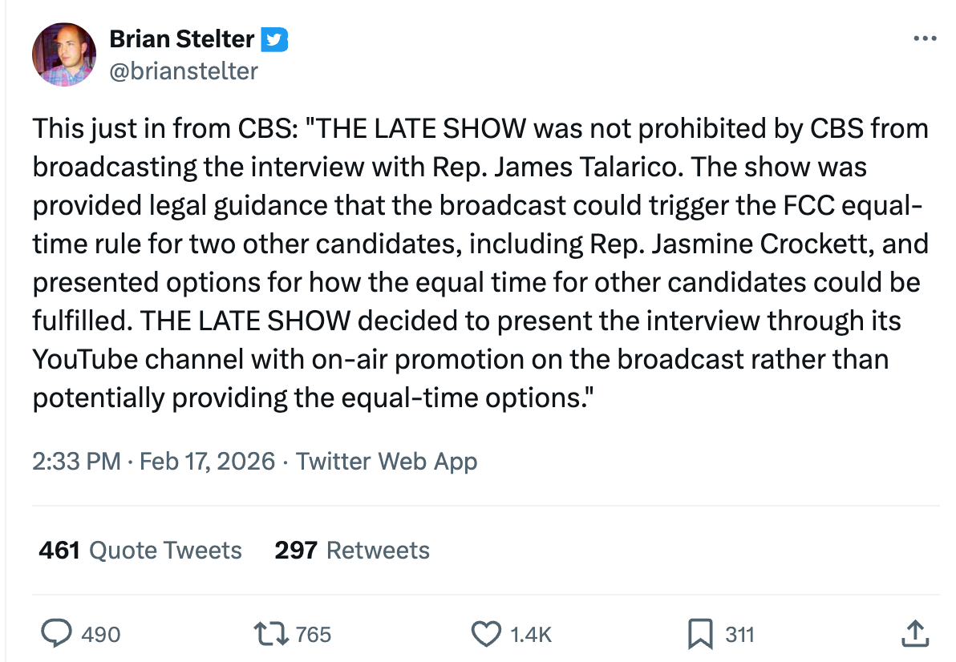Click the blue verified badge
Image resolution: width=956 pixels, height=662 pixels.
277,38
